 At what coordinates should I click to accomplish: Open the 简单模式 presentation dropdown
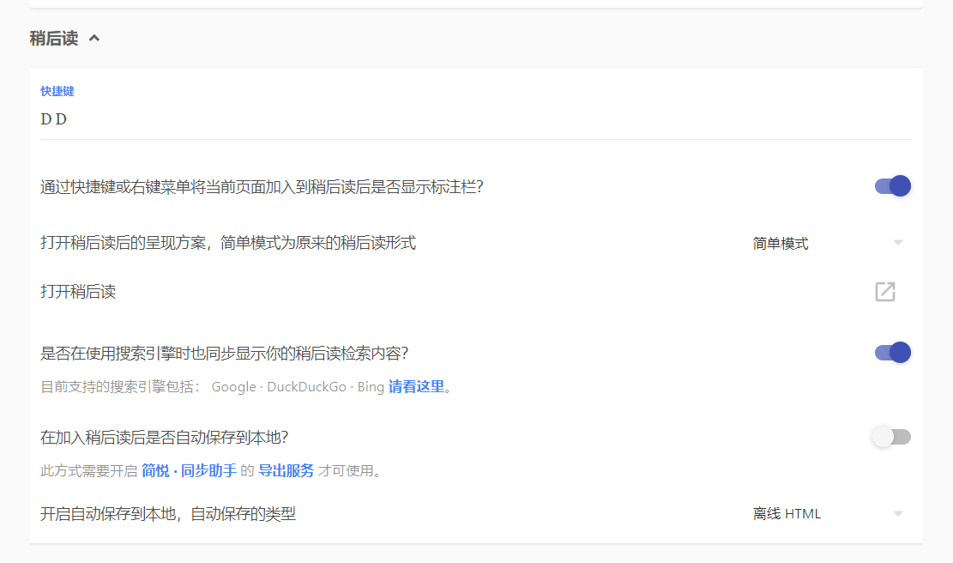pyautogui.click(x=828, y=243)
